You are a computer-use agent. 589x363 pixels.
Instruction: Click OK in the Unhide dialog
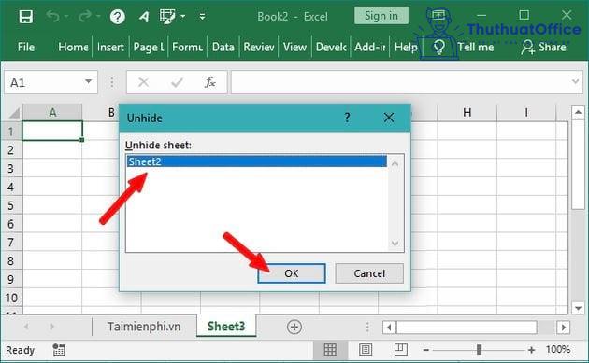(x=292, y=273)
